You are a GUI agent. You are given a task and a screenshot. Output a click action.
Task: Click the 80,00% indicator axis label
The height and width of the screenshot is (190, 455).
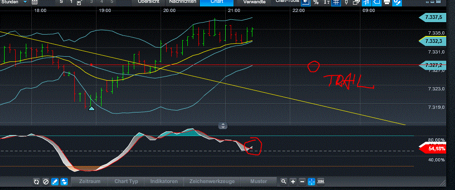click(x=436, y=140)
